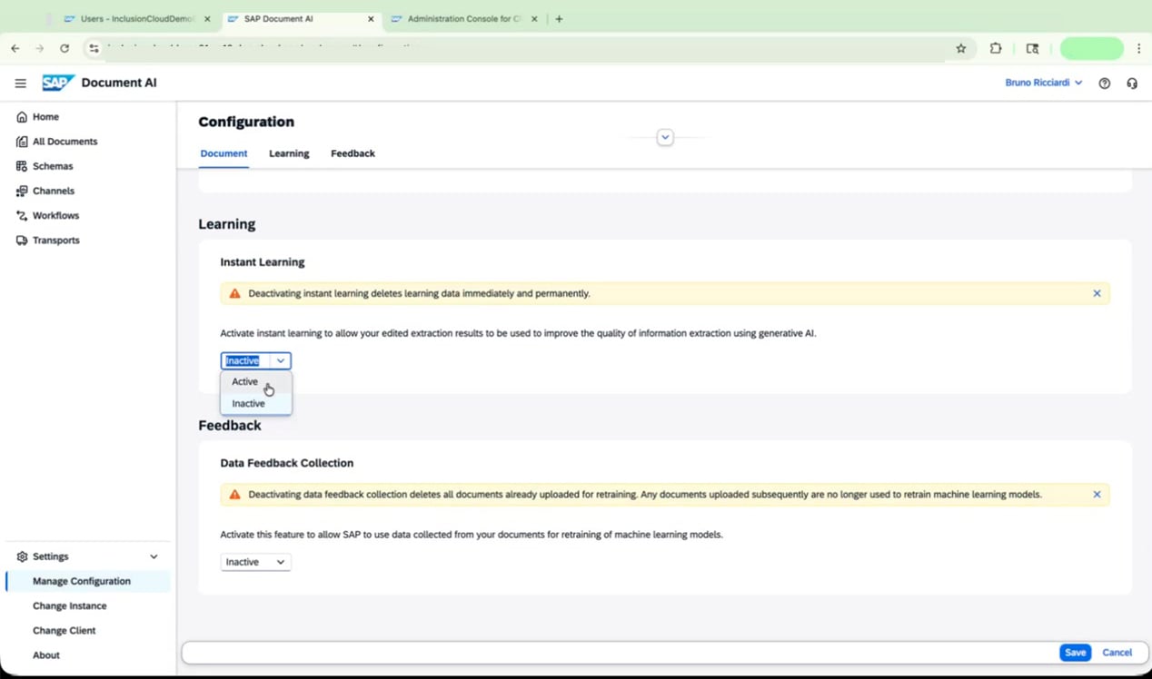Close the Users InclusionCloudDemo tab
This screenshot has width=1152, height=679.
pyautogui.click(x=207, y=18)
